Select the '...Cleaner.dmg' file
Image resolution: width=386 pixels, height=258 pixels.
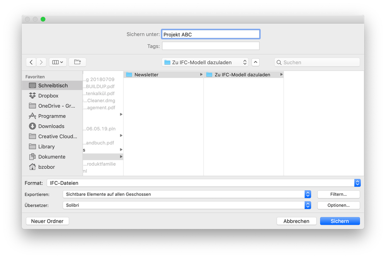pyautogui.click(x=99, y=101)
